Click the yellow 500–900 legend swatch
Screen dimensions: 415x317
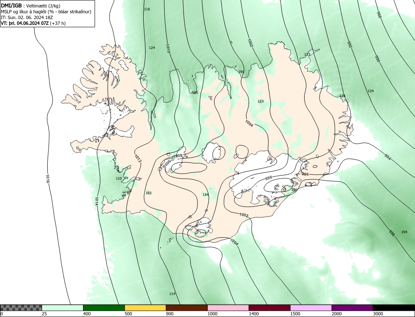coord(145,307)
